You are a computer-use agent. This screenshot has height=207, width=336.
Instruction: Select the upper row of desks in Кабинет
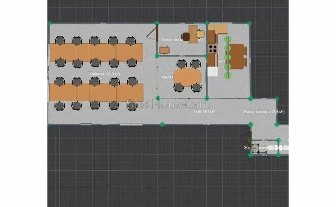96,52
